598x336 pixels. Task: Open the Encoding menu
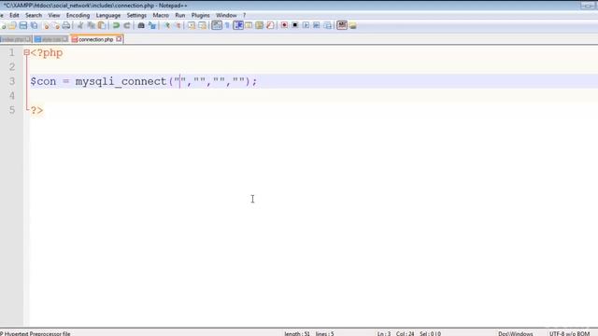point(78,15)
